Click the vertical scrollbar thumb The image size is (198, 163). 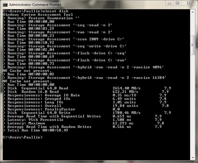tap(192, 45)
